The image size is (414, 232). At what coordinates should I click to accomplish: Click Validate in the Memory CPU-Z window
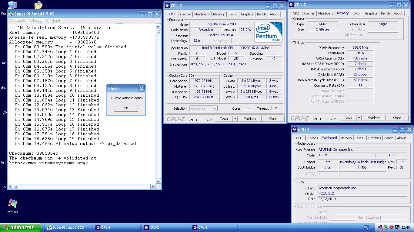pyautogui.click(x=374, y=118)
